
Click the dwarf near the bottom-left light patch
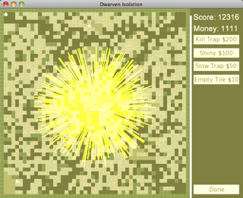click(x=17, y=181)
